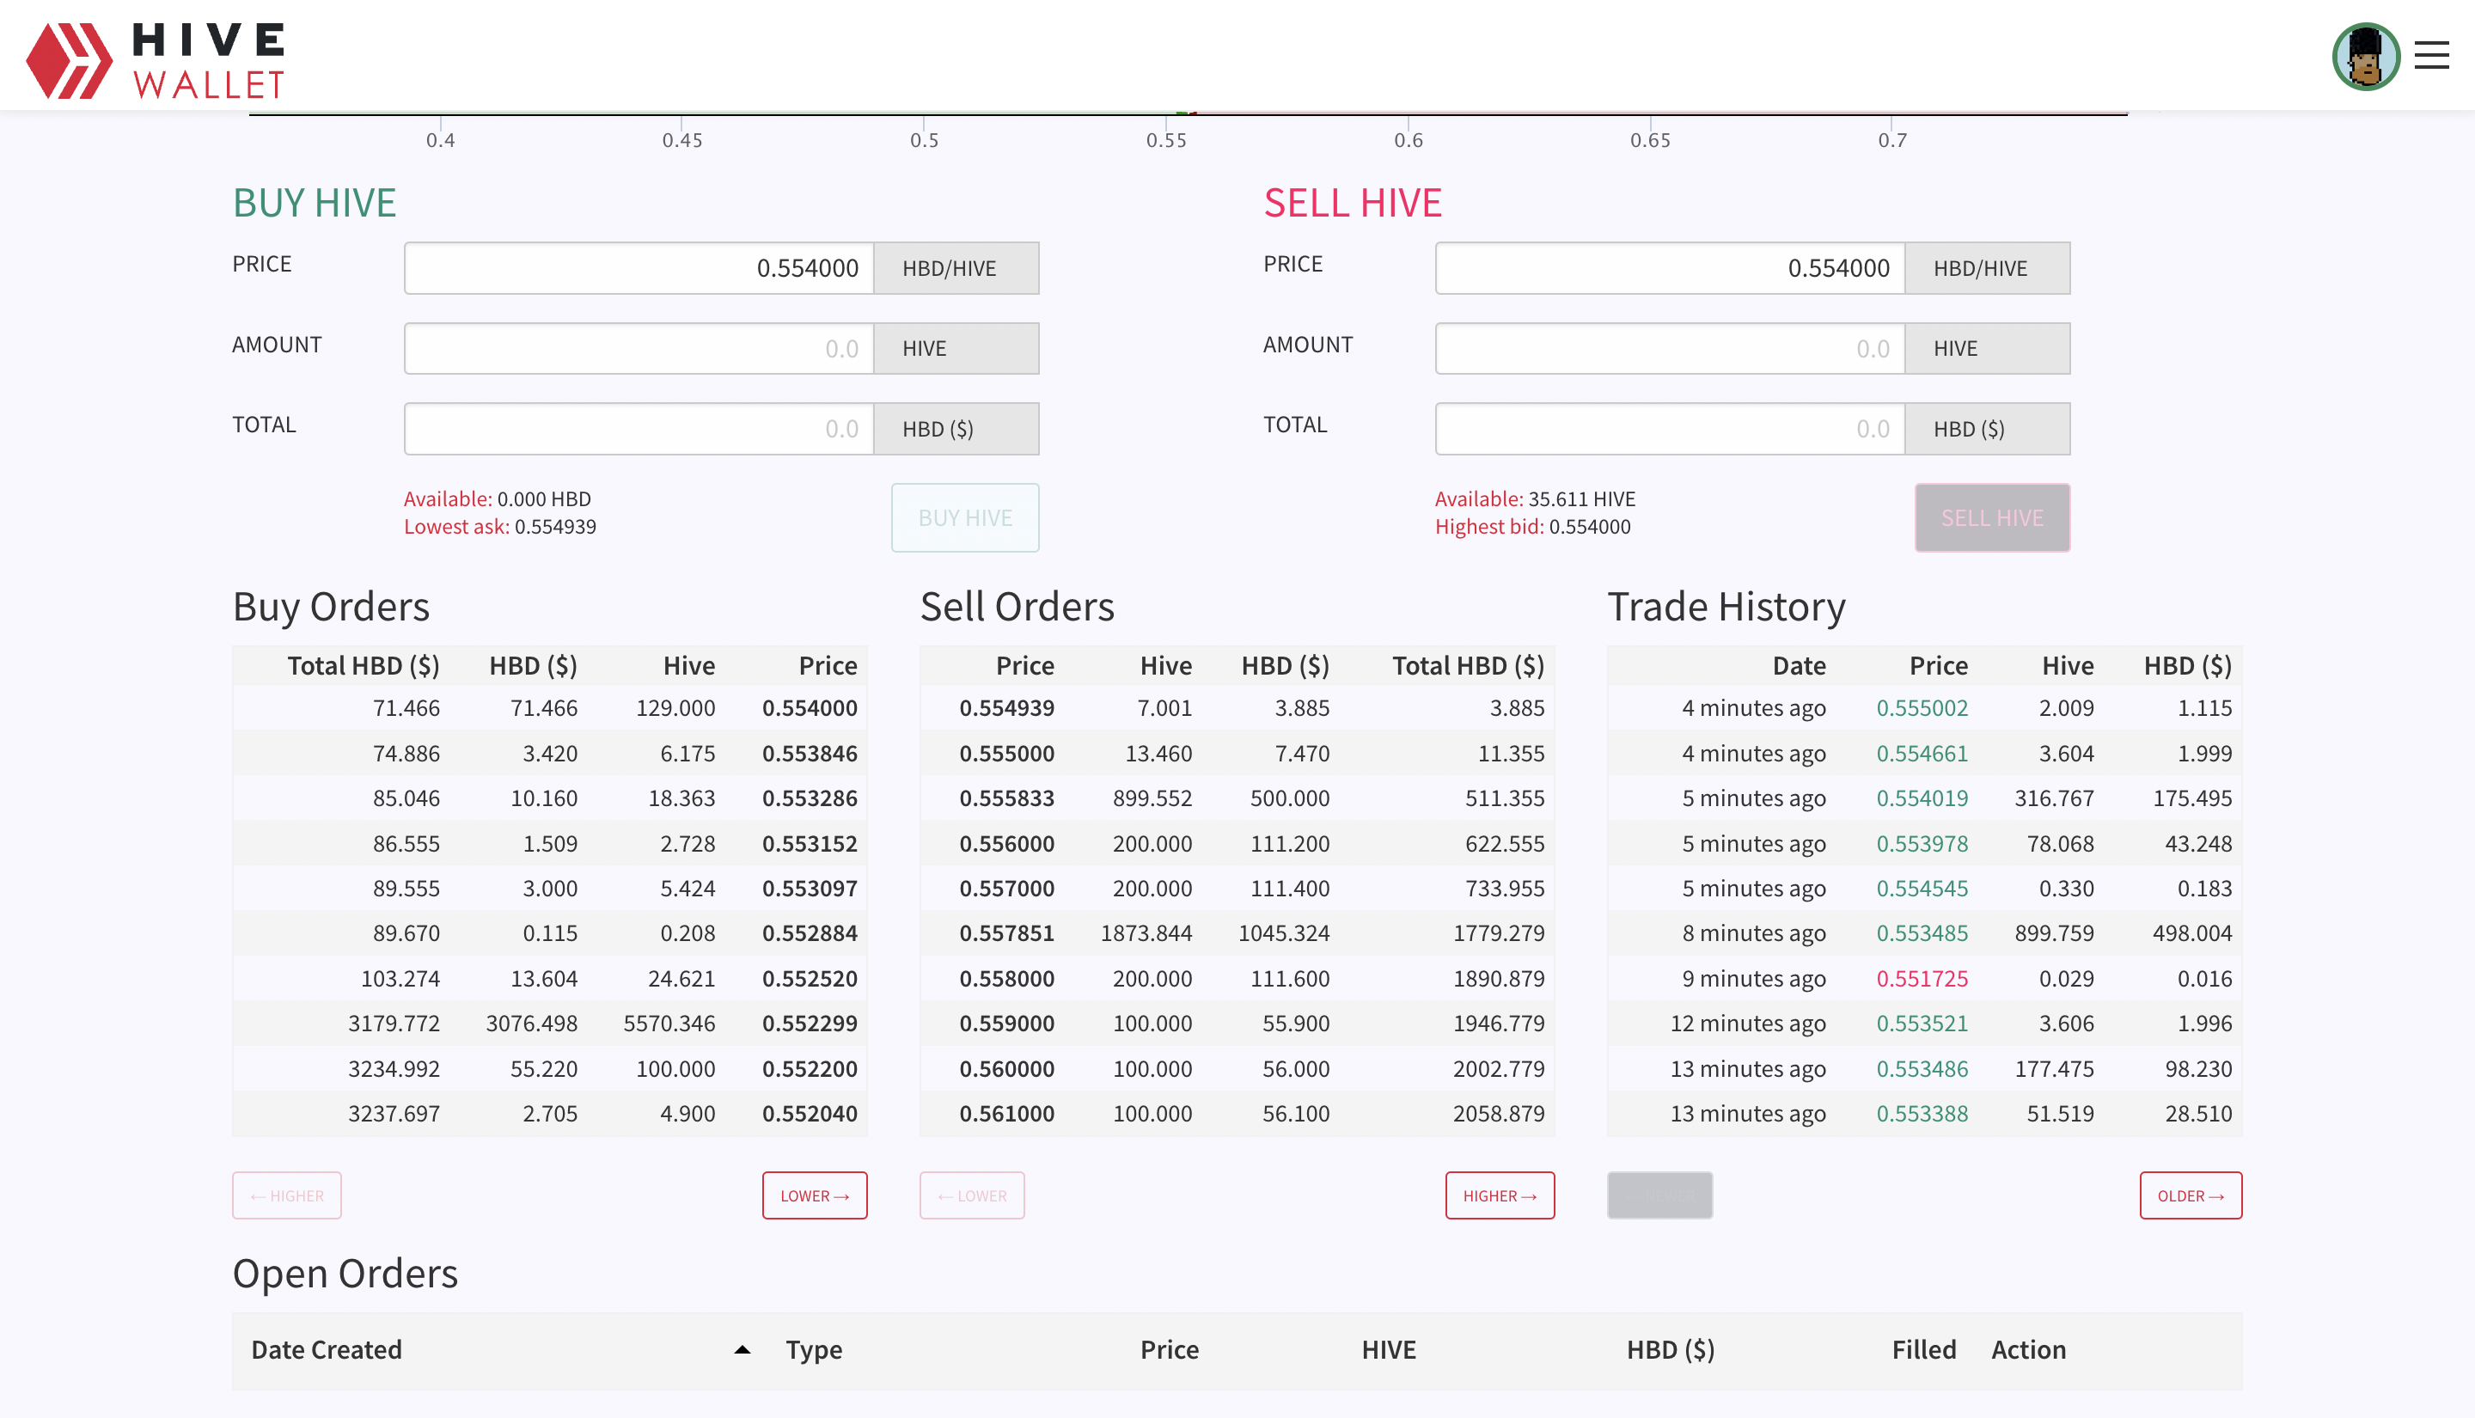Click Available 0.000 HBD balance
The width and height of the screenshot is (2475, 1418).
coord(498,498)
